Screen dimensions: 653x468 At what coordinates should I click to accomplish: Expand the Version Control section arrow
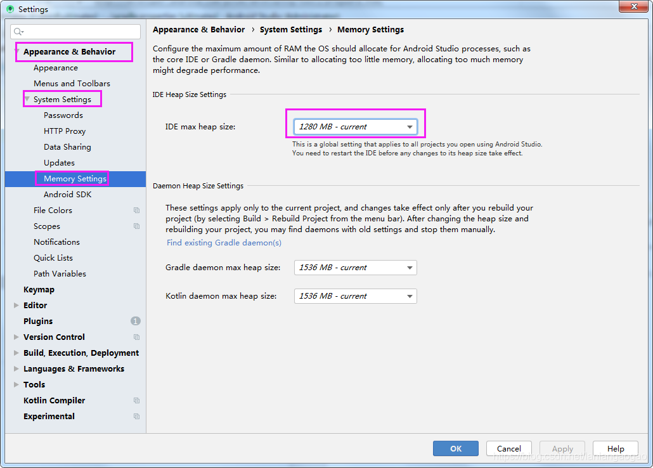pos(16,337)
